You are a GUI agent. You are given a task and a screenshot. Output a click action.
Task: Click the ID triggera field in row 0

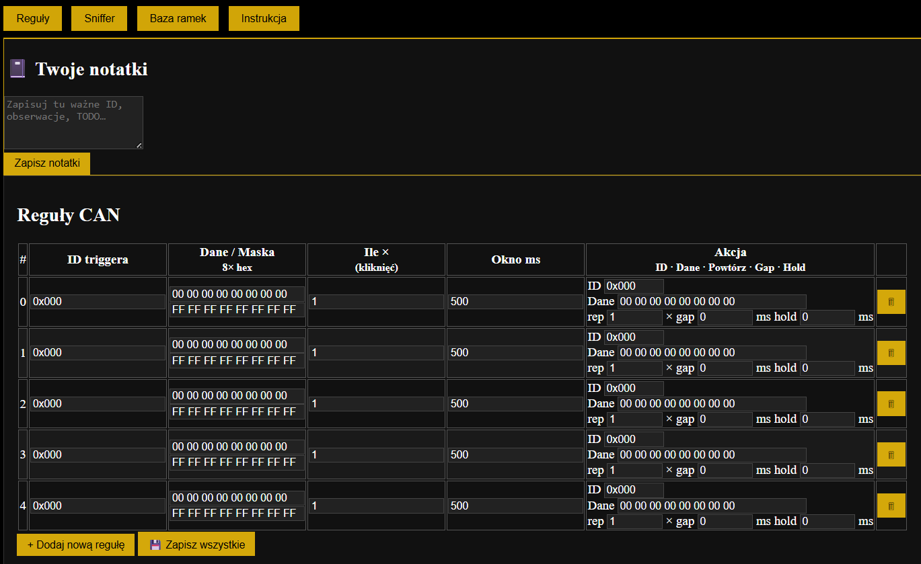tap(98, 302)
